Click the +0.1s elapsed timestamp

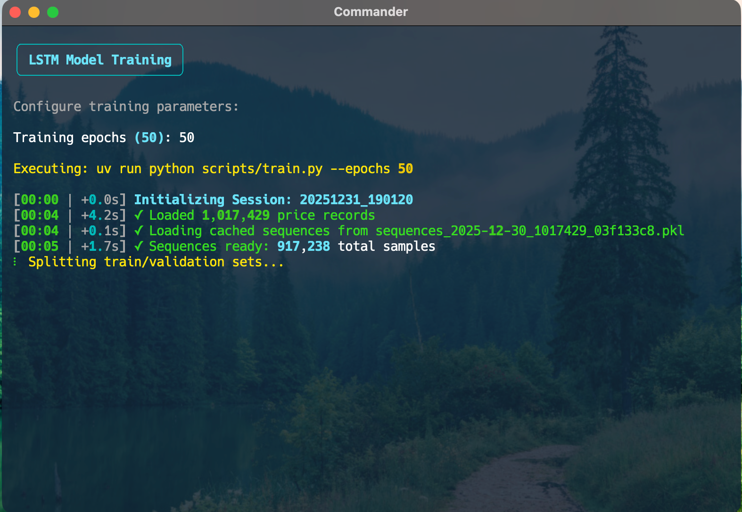[x=100, y=231]
